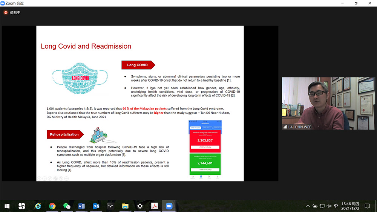The height and width of the screenshot is (212, 377).
Task: Click the 'Zoom 会议' window title
Action: point(14,3)
